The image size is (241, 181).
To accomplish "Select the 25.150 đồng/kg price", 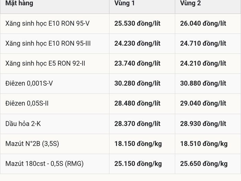I will 138,164.
